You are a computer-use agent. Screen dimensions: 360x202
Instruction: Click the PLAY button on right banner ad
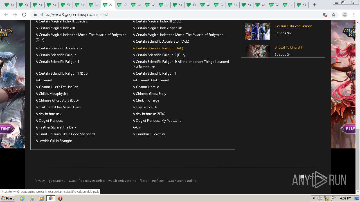click(x=349, y=129)
